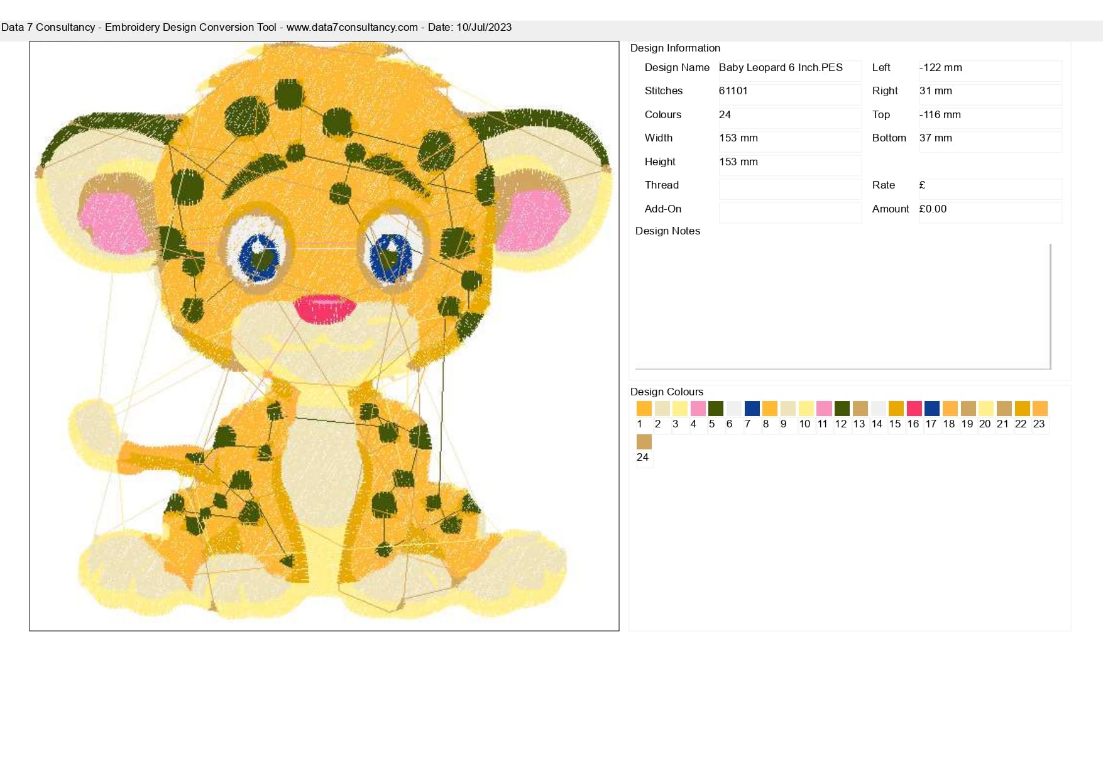
Task: Click the Design Notes label
Action: click(x=667, y=231)
